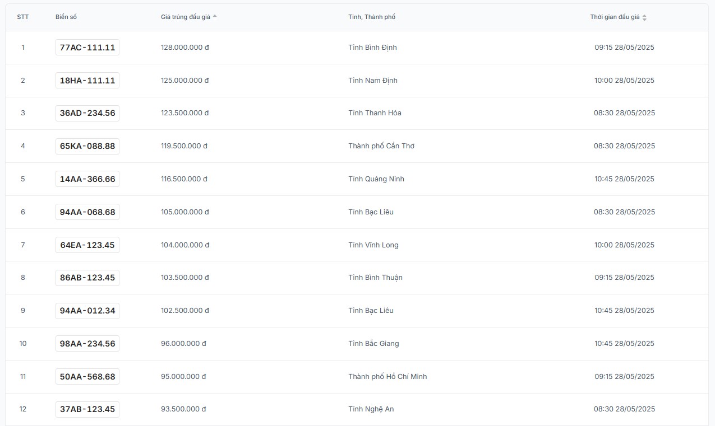Screen dimensions: 715x426
Task: Click price 103.500.000 đ
Action: 185,278
